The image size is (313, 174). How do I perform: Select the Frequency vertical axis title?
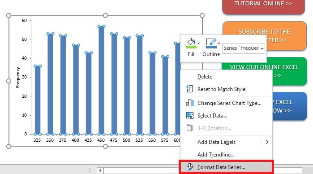click(18, 78)
